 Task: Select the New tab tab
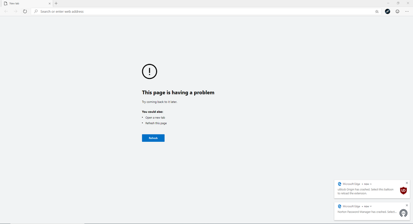click(x=26, y=3)
